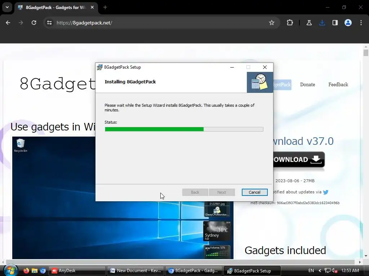Click the Twitter bird icon

pyautogui.click(x=326, y=192)
